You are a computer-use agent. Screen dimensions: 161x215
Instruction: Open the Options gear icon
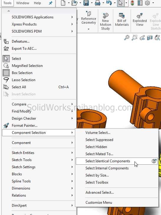[x=147, y=3]
